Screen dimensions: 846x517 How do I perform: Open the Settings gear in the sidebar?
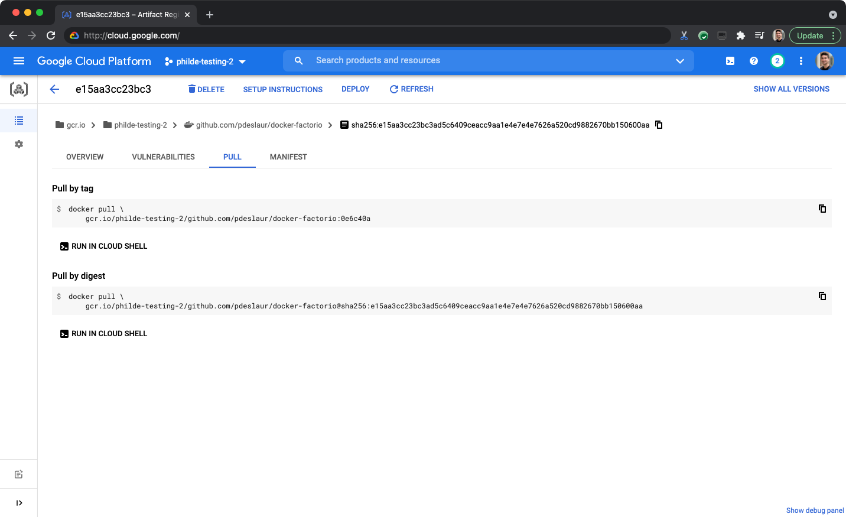[x=19, y=144]
